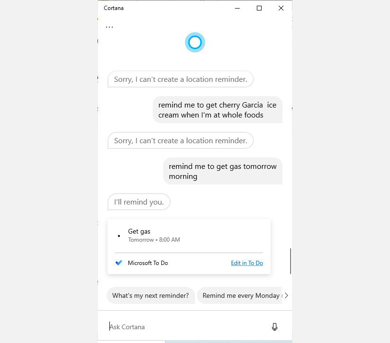Click the cherry Garcia ice cream message
Image resolution: width=390 pixels, height=343 pixels.
pyautogui.click(x=217, y=110)
